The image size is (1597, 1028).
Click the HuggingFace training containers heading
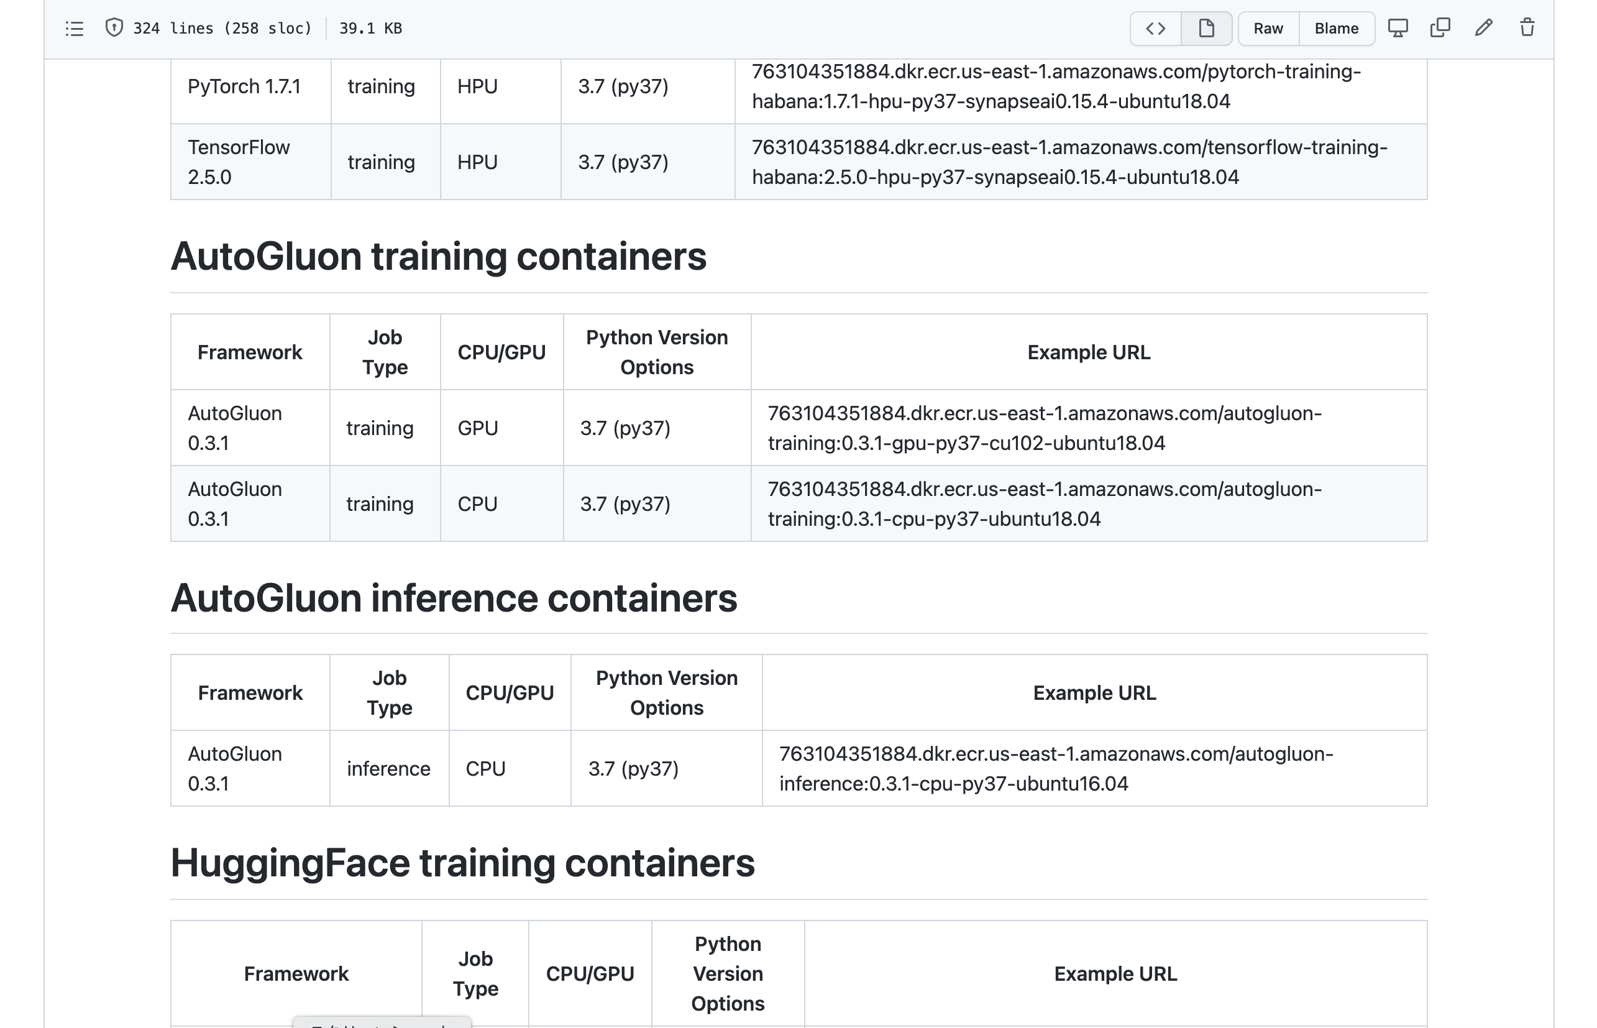pos(462,863)
